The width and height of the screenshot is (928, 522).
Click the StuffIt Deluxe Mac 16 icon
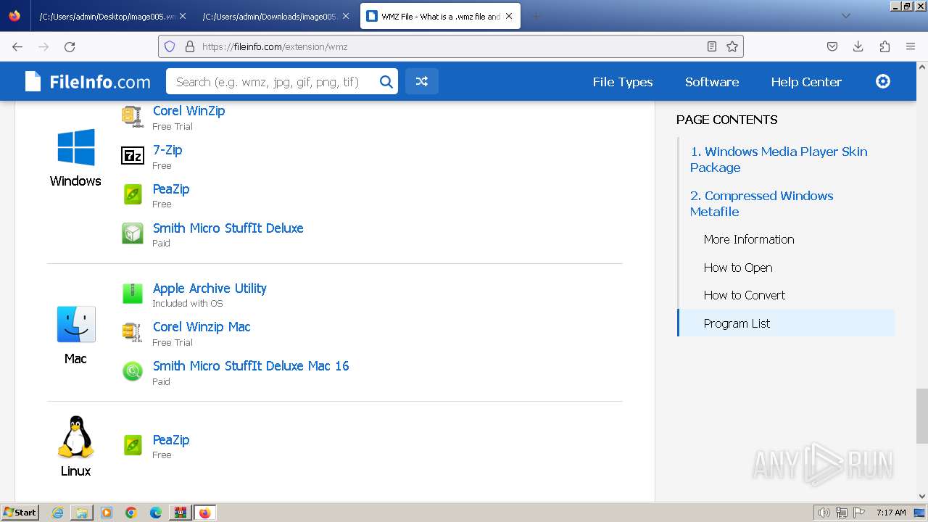point(133,371)
